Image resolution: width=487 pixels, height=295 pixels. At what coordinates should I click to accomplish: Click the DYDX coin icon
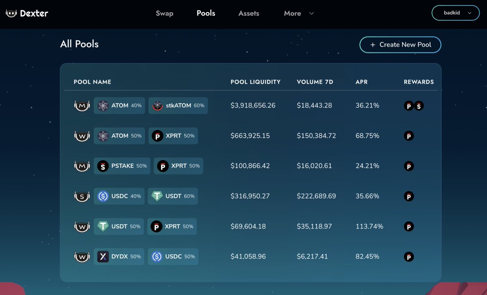[103, 256]
